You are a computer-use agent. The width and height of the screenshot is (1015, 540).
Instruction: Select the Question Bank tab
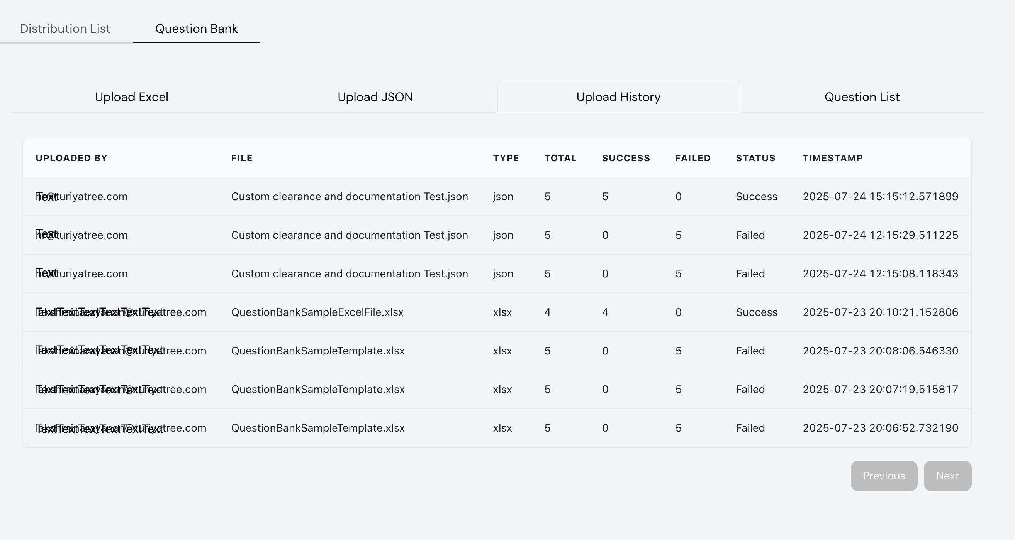tap(196, 28)
